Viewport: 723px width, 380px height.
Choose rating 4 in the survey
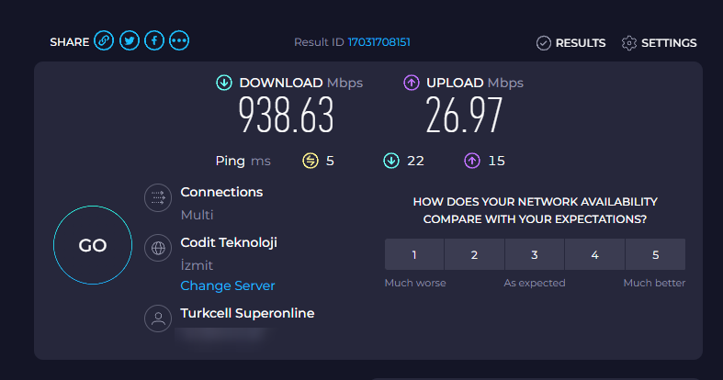point(594,254)
